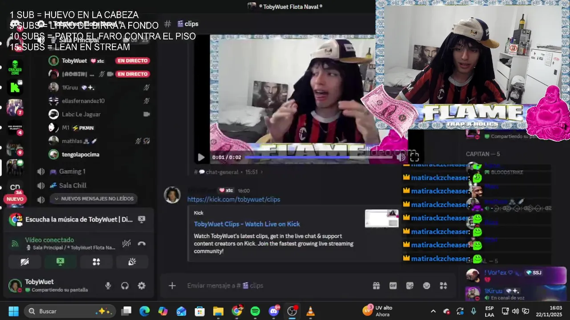Launch Microsoft Edge from taskbar

click(x=145, y=311)
